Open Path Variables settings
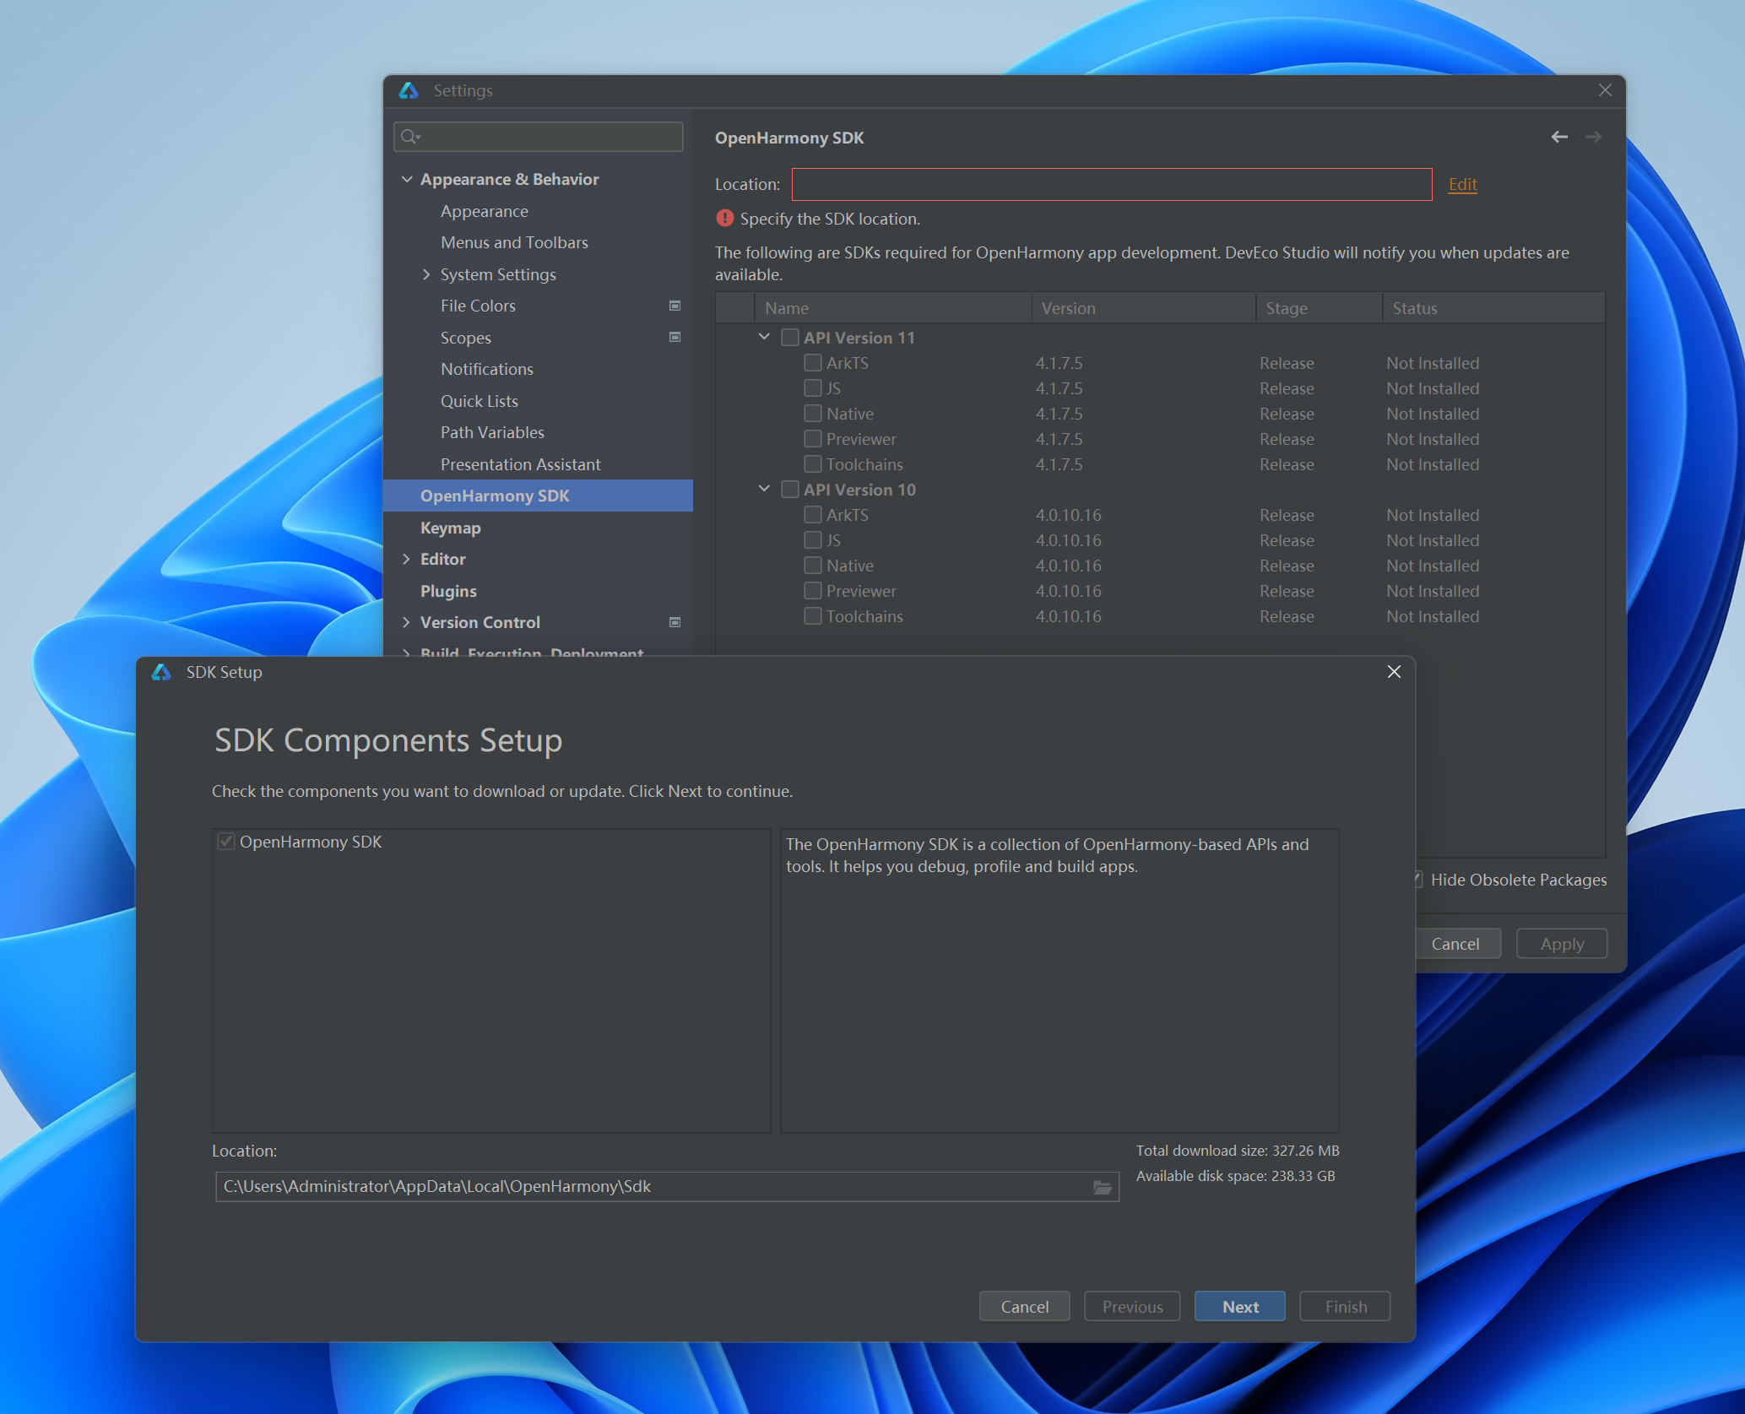 pyautogui.click(x=492, y=432)
